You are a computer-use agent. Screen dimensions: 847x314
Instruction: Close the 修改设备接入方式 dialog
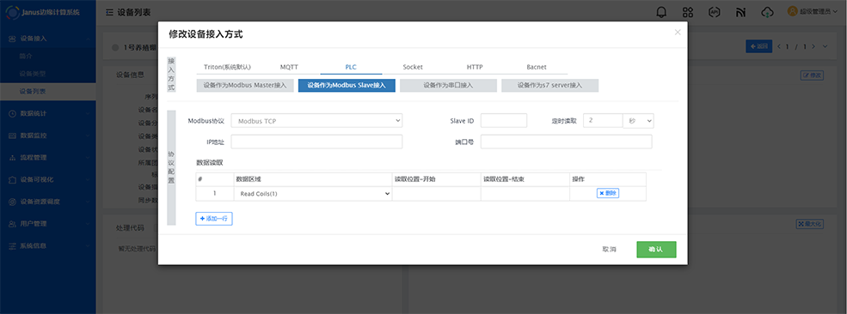(x=678, y=33)
